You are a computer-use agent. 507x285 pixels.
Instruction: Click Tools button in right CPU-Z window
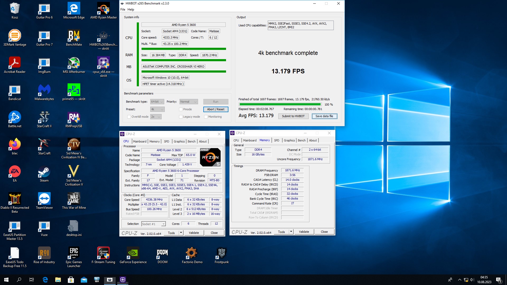(281, 232)
